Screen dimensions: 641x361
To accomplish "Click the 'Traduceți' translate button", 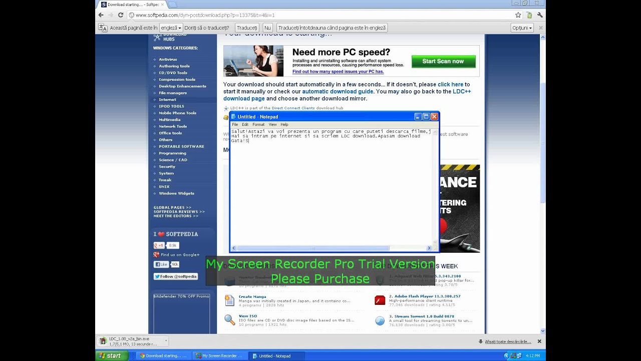I will coord(247,28).
